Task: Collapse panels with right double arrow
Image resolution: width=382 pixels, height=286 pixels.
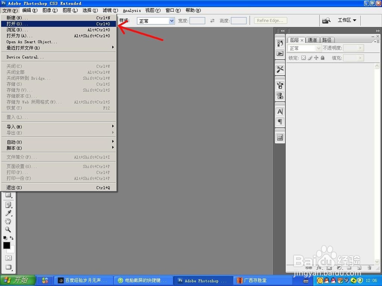Action: click(x=378, y=31)
